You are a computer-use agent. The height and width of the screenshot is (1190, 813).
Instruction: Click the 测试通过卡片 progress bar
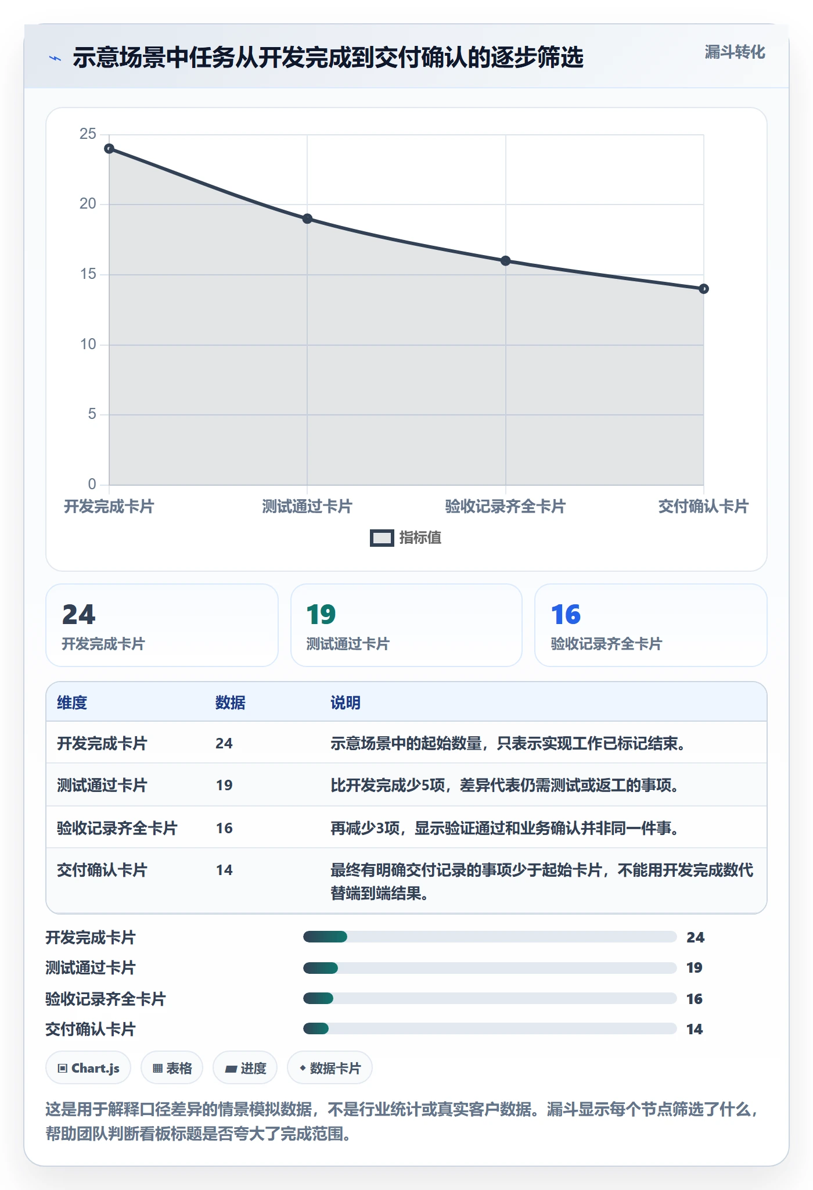tap(490, 967)
